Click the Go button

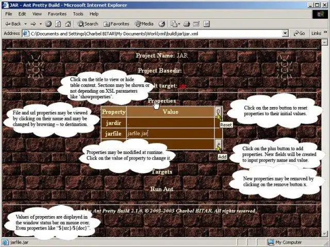[x=299, y=33]
